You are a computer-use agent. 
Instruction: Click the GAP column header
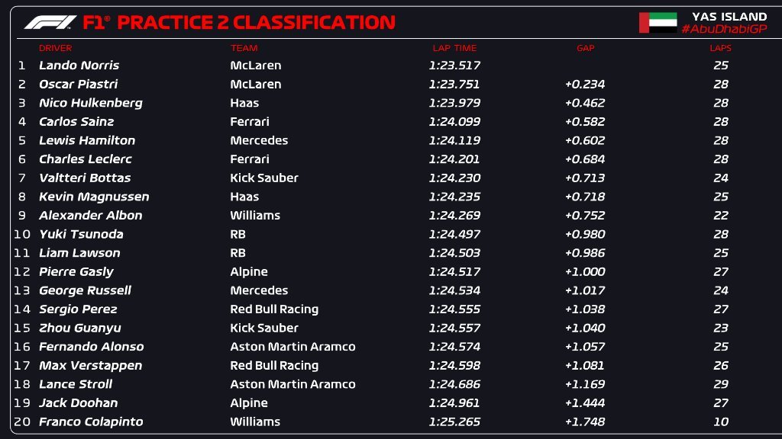tap(585, 48)
